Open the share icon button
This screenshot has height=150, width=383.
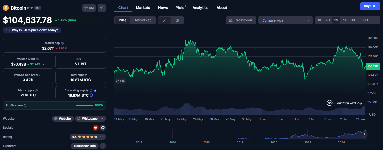coord(102,8)
